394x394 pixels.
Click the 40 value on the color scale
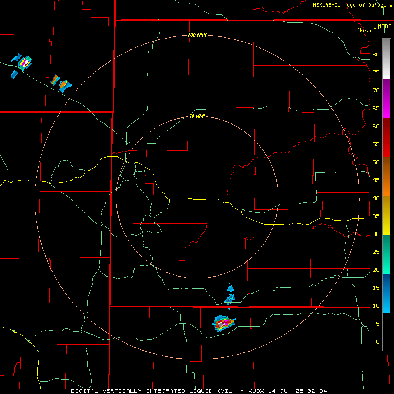376,198
